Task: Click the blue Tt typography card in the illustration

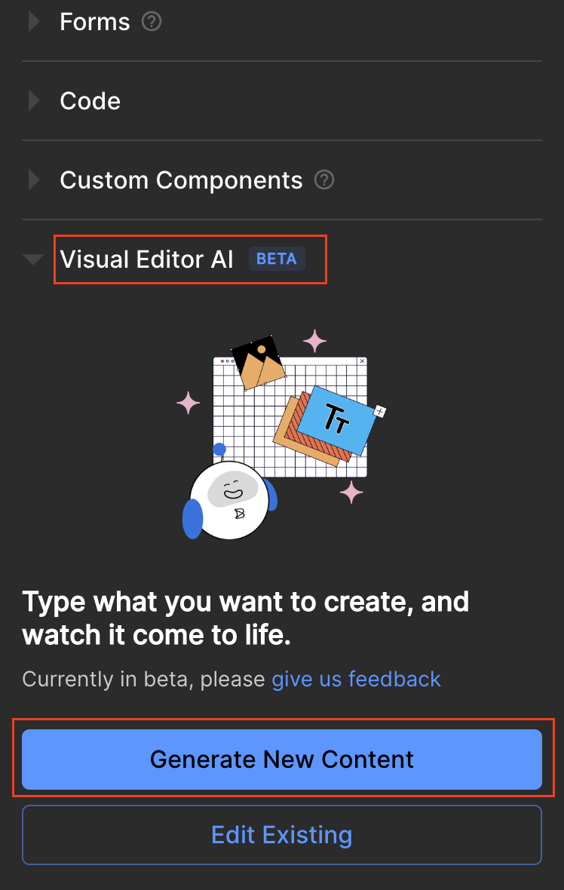Action: point(336,419)
